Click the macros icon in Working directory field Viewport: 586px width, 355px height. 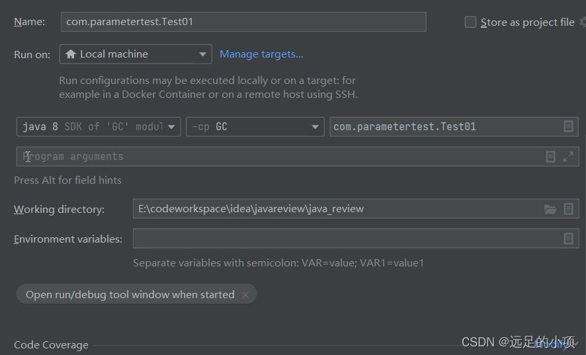pos(568,209)
